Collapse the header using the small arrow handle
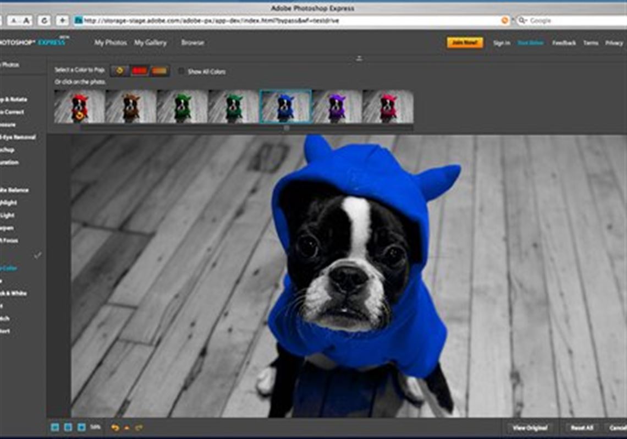The width and height of the screenshot is (627, 439). pos(359,58)
